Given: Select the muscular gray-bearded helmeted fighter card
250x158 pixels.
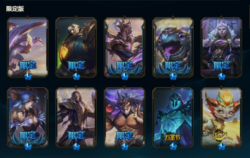Looking at the screenshot, I should [x=125, y=117].
